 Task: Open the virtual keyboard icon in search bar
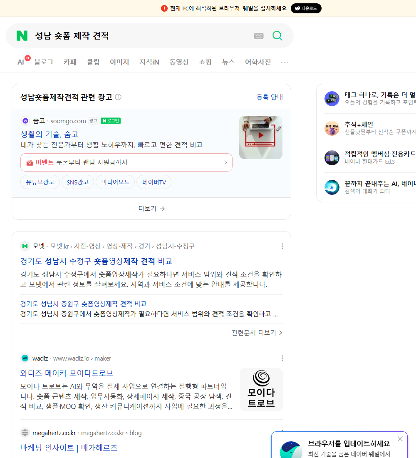click(x=259, y=36)
